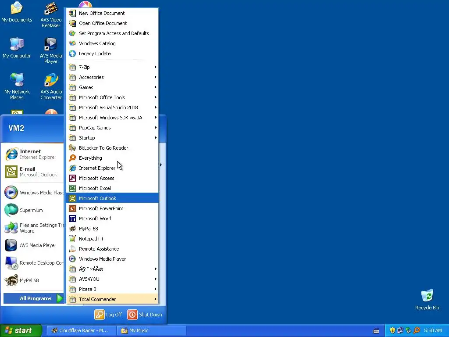The image size is (449, 337).
Task: Click the Internet Explorer icon in All Programs
Action: 72,168
